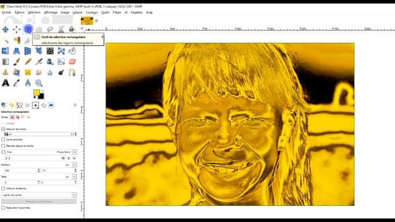Open the Calque menu
Viewport: 395px width, 222px height.
tap(77, 12)
